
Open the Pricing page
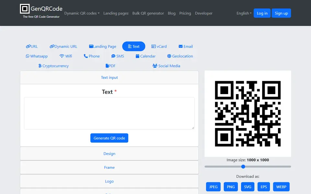[x=185, y=13]
